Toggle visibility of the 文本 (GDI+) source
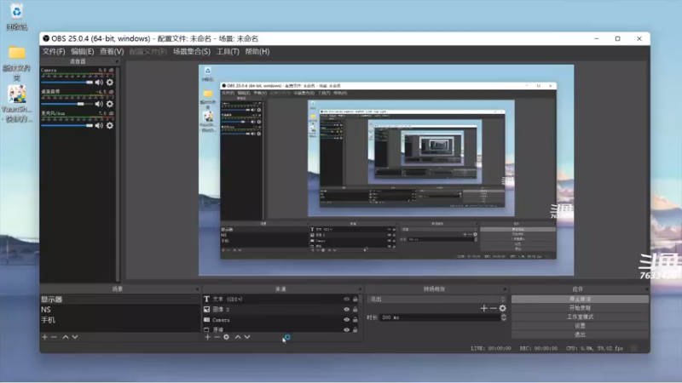The width and height of the screenshot is (682, 383). 347,300
